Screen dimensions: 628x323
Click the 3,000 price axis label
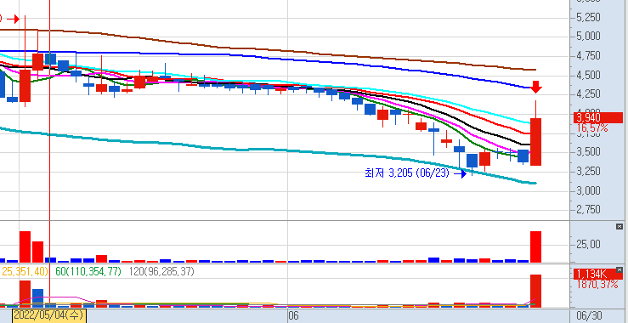588,190
